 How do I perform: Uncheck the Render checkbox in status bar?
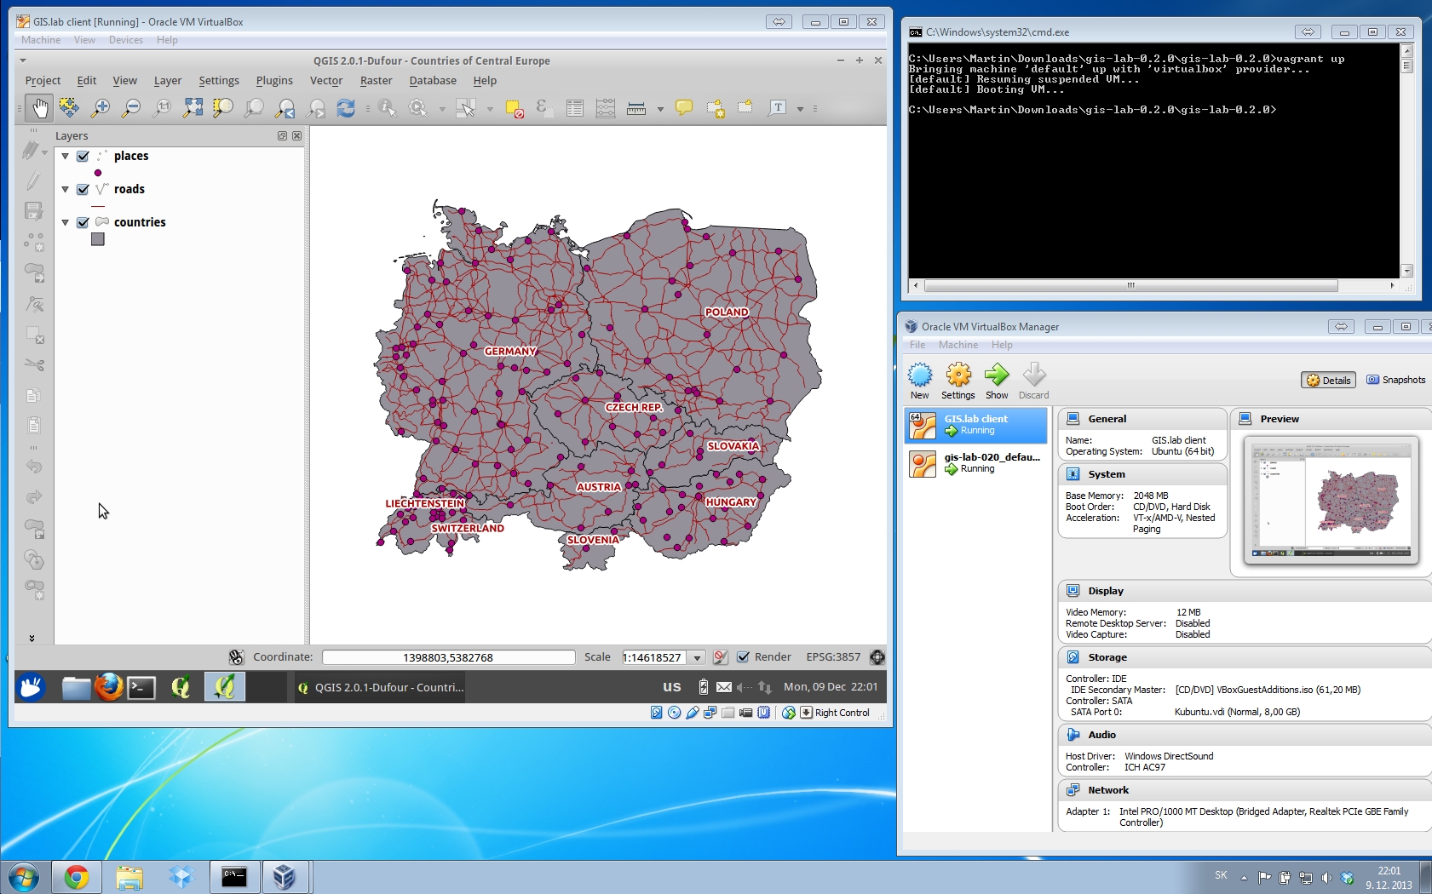pyautogui.click(x=743, y=657)
